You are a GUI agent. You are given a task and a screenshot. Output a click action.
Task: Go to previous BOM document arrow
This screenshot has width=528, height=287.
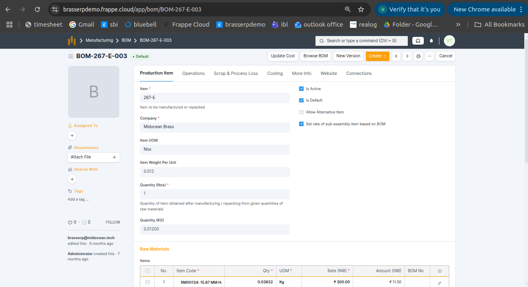point(396,56)
